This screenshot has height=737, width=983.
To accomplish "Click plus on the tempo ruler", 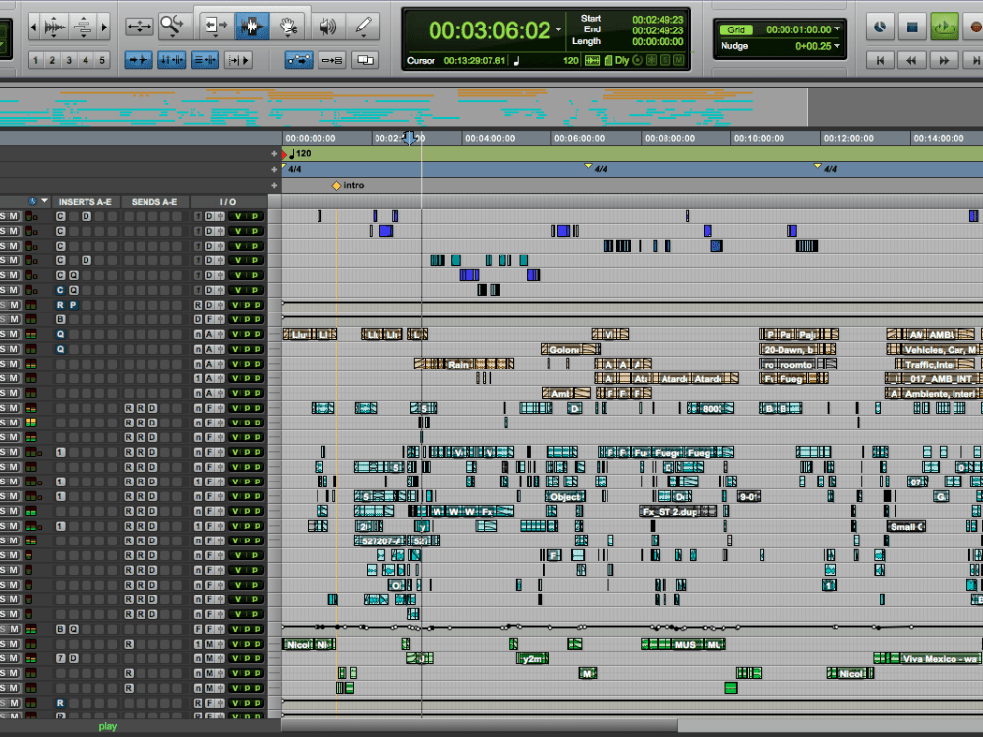I will (274, 153).
